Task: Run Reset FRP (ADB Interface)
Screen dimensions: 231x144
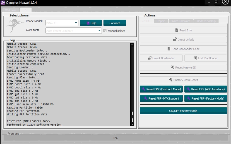Action: (x=206, y=89)
